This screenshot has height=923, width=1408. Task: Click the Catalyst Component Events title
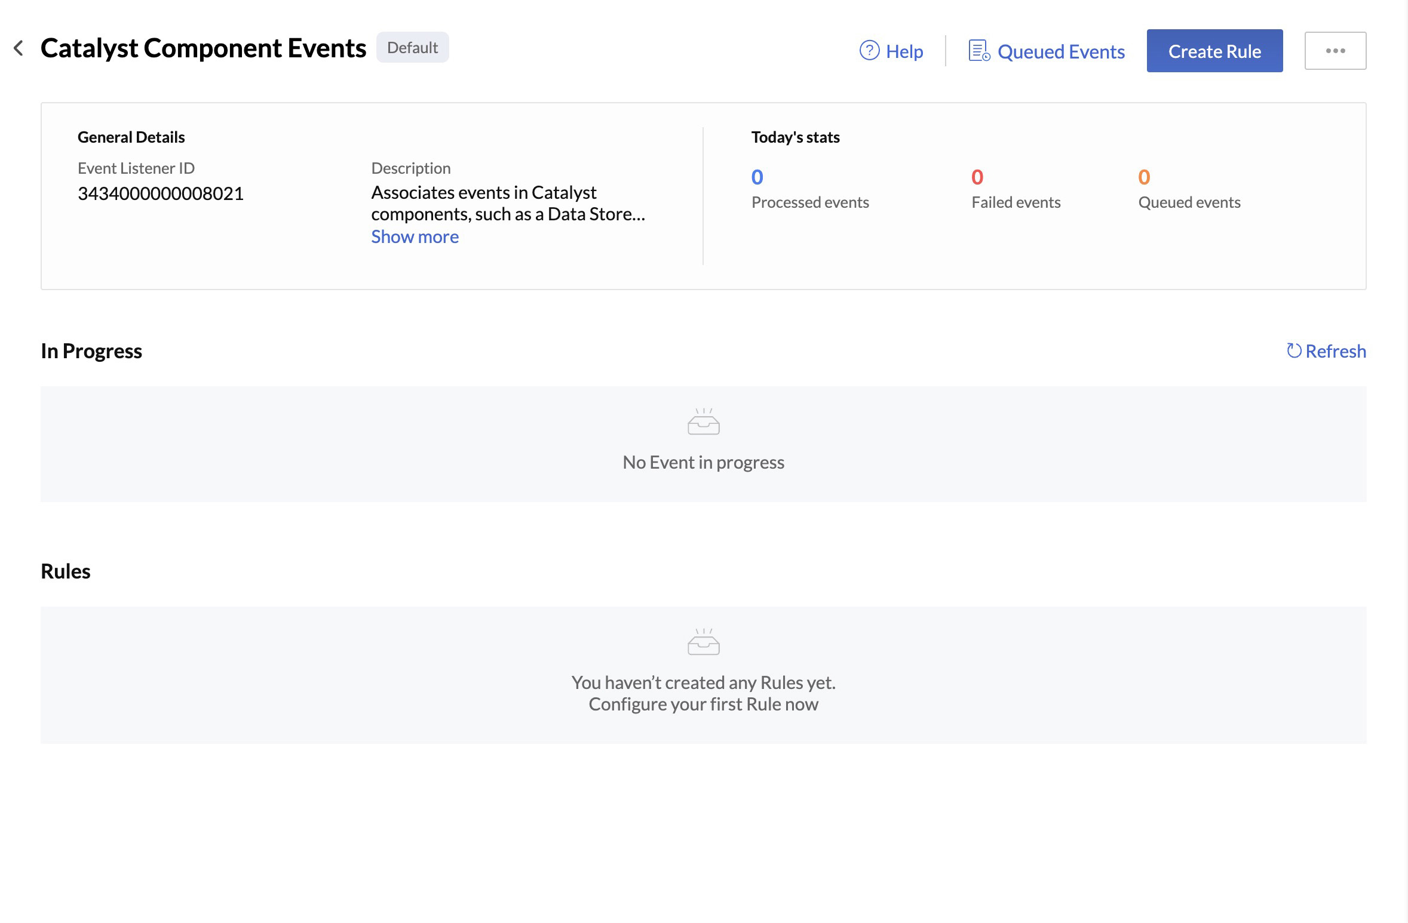[x=203, y=48]
